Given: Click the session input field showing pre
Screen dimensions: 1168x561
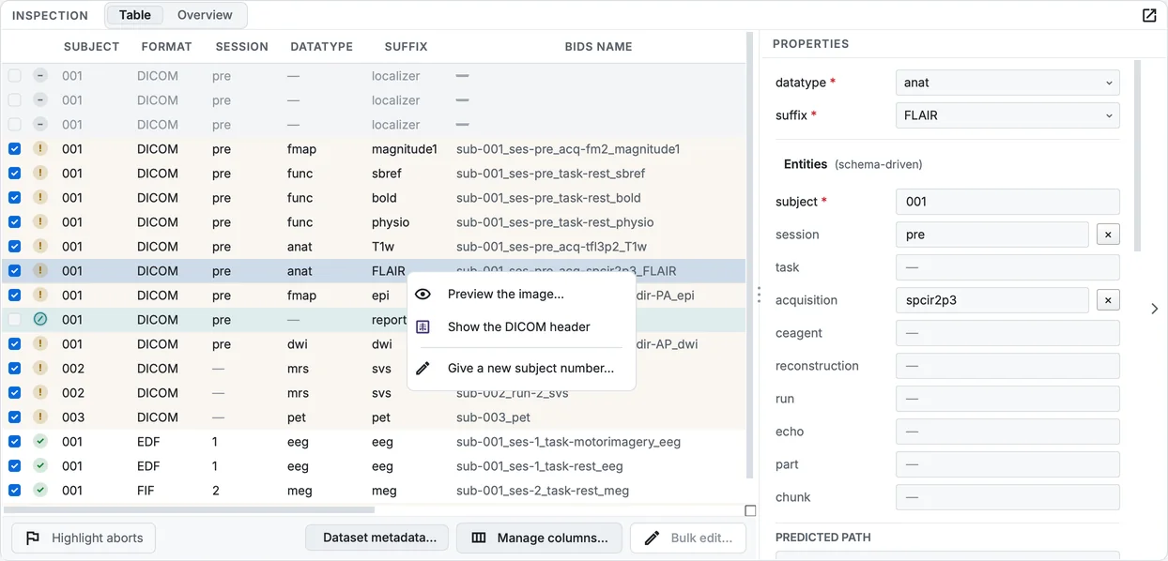Looking at the screenshot, I should pos(992,235).
